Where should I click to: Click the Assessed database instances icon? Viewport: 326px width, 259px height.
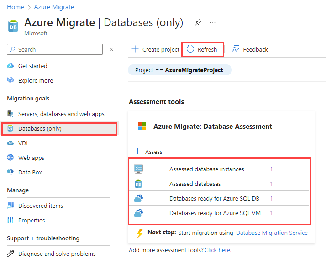coord(138,169)
